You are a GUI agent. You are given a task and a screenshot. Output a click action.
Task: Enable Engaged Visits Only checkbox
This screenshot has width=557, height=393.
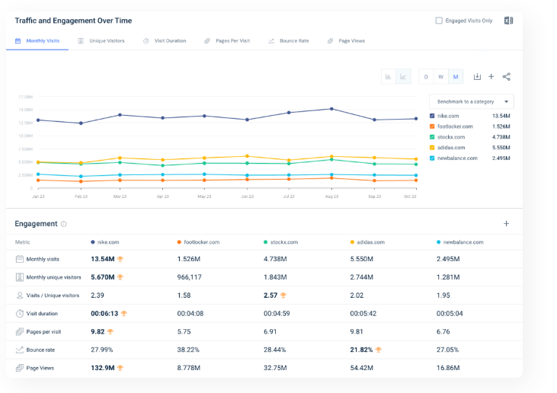[x=439, y=21]
